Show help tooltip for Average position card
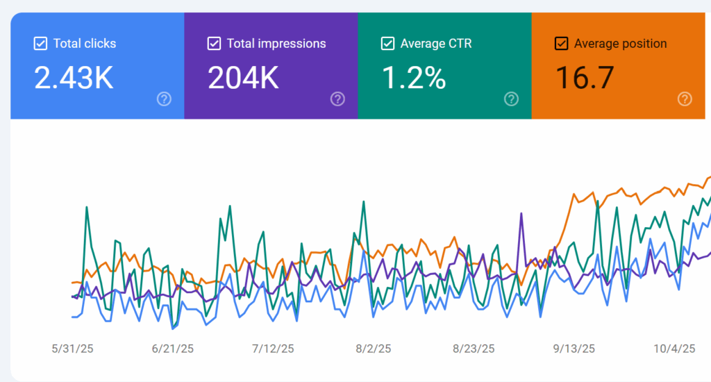This screenshot has height=382, width=711. [685, 99]
